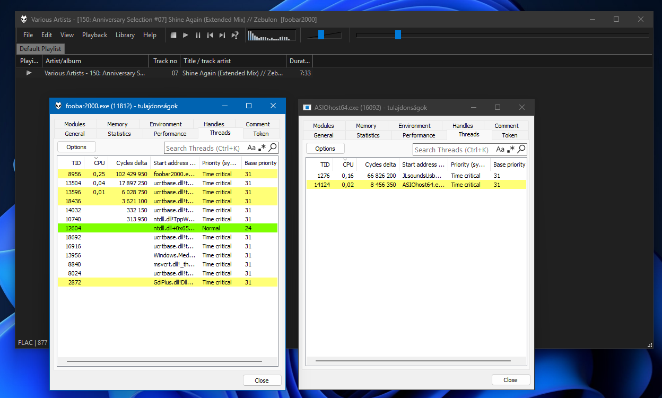Toggle regex search in ASIOhost64.exe search box

511,150
